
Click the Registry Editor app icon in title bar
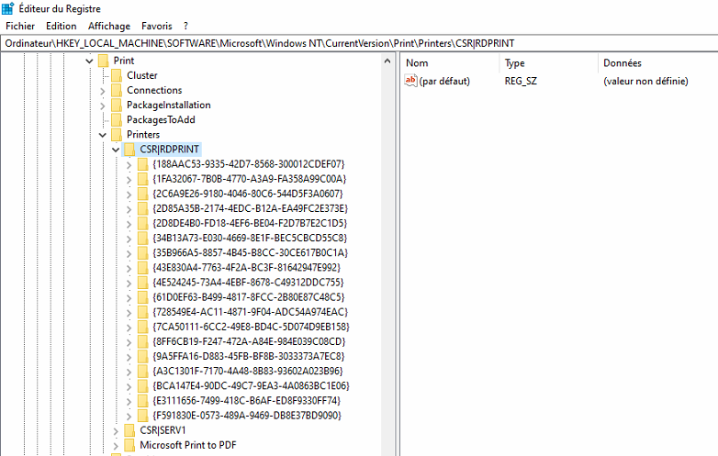10,9
